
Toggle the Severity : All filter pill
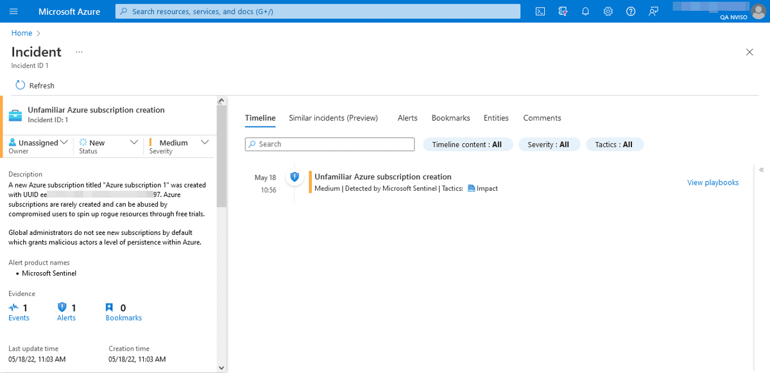click(549, 144)
